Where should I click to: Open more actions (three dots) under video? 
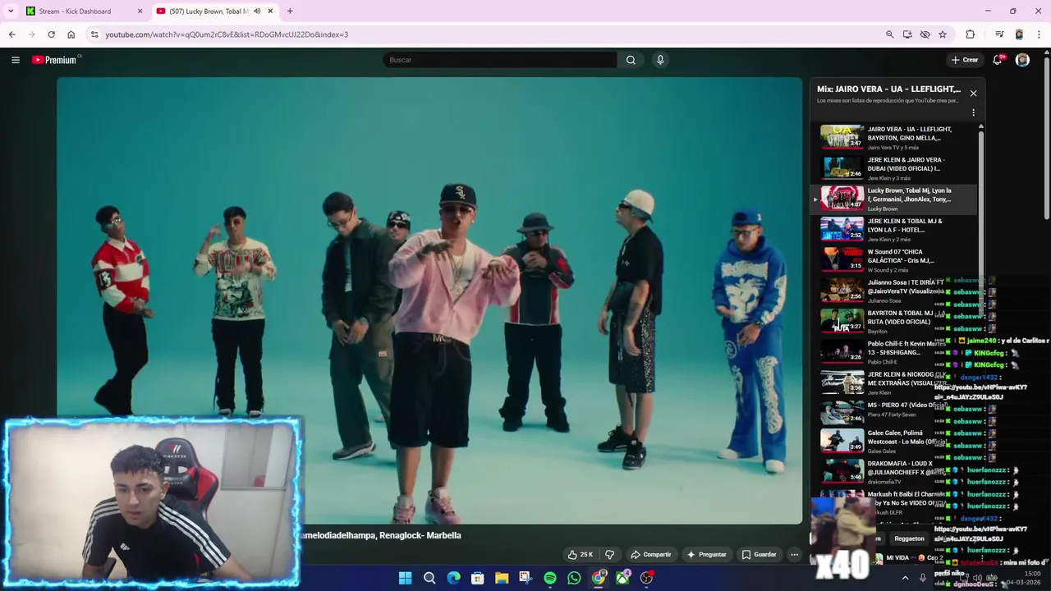(794, 555)
